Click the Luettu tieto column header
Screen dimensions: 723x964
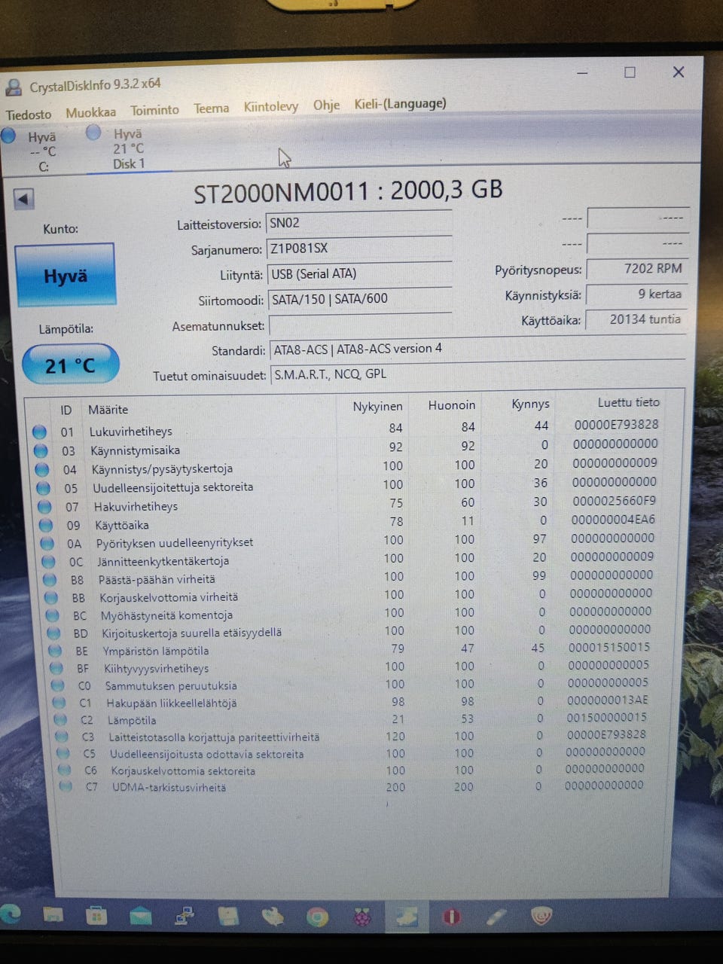coord(628,402)
